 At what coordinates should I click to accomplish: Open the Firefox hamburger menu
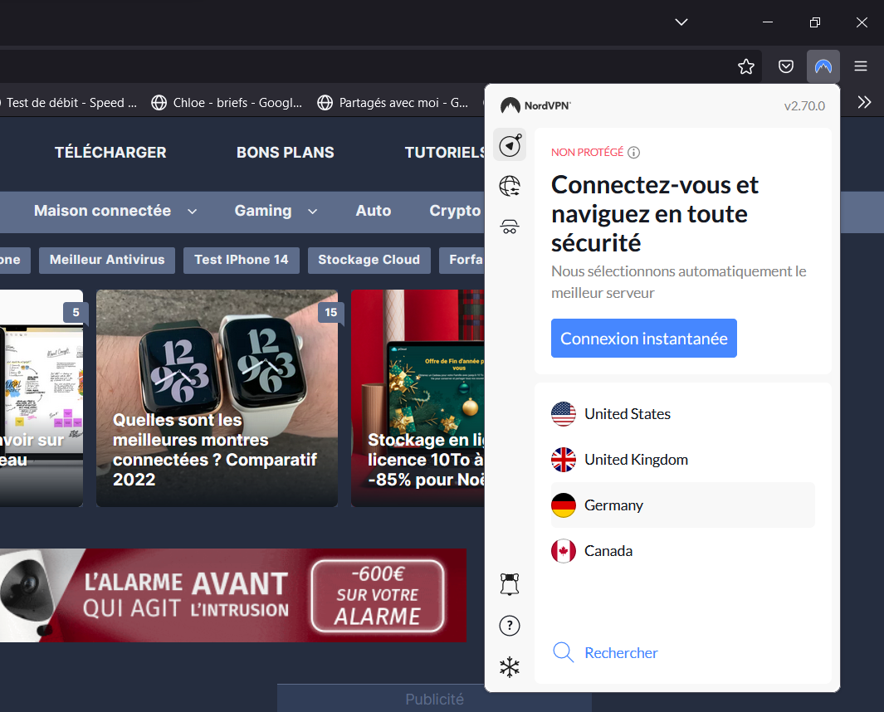pyautogui.click(x=860, y=66)
